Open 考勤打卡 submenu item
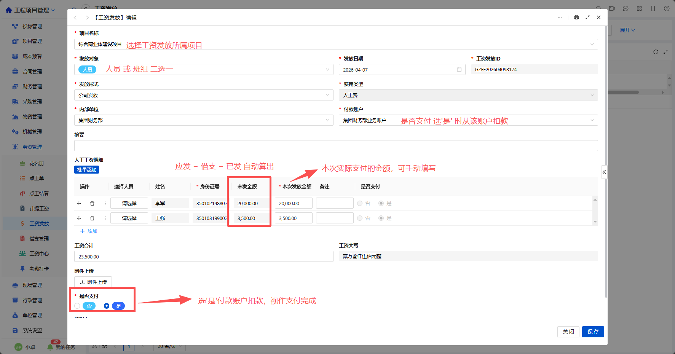 point(39,269)
